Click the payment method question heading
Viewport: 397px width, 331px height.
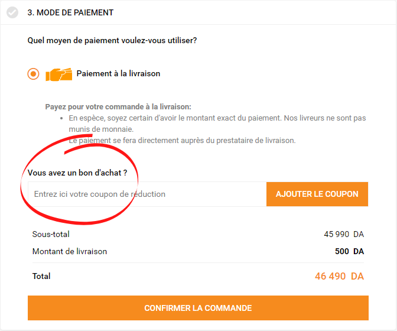click(112, 41)
